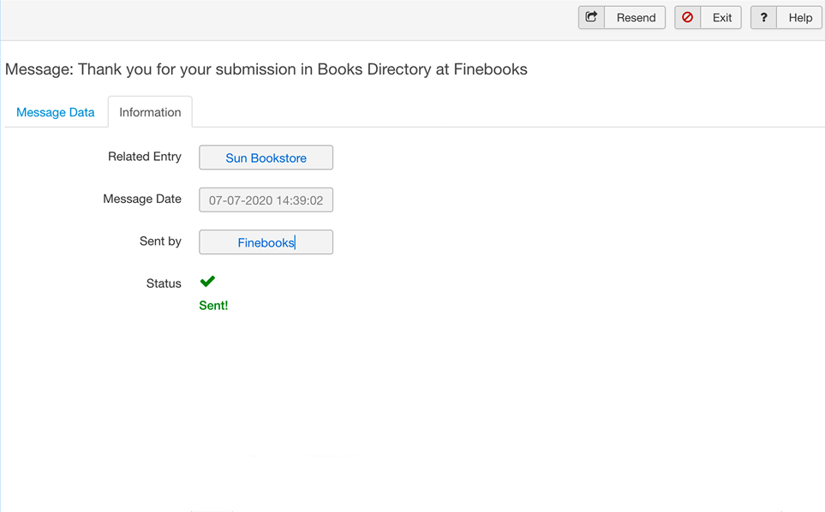
Task: Click the green Sent! status text
Action: pyautogui.click(x=213, y=306)
